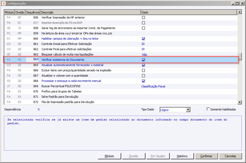This screenshot has height=163, width=246.
Task: Close the Configuração window
Action: (242, 3)
